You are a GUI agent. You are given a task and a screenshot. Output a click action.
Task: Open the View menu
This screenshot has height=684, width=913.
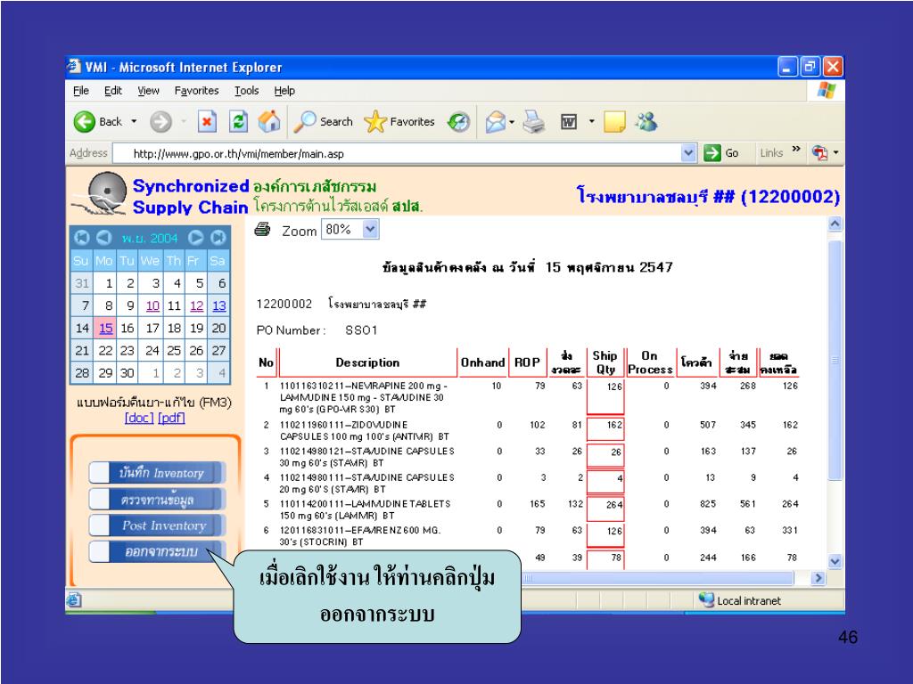[149, 91]
